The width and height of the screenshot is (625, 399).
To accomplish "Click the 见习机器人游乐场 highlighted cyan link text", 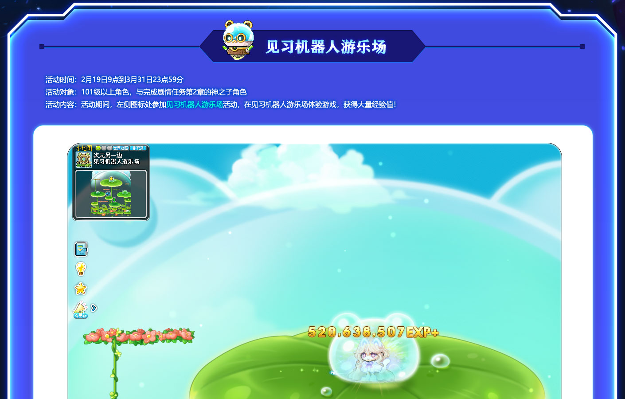I will (195, 105).
